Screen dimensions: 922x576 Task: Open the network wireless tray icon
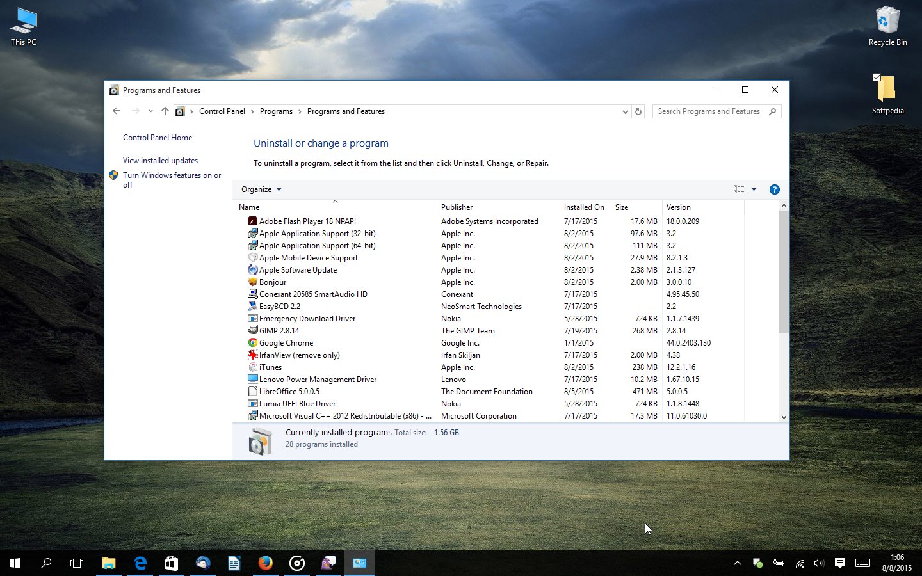click(800, 563)
